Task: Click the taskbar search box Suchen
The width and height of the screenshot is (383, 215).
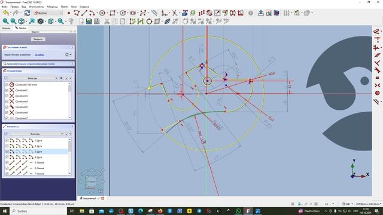Action: pos(38,211)
